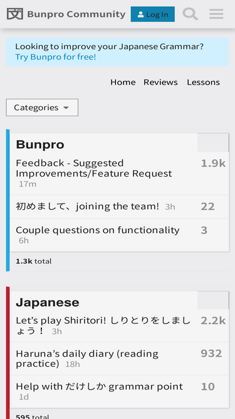Click the 1.9k reply count
This screenshot has width=235, height=419.
(x=213, y=163)
